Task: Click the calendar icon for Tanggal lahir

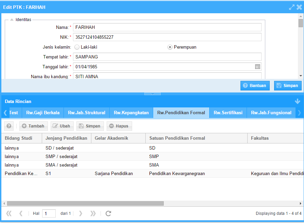Action: pyautogui.click(x=257, y=67)
